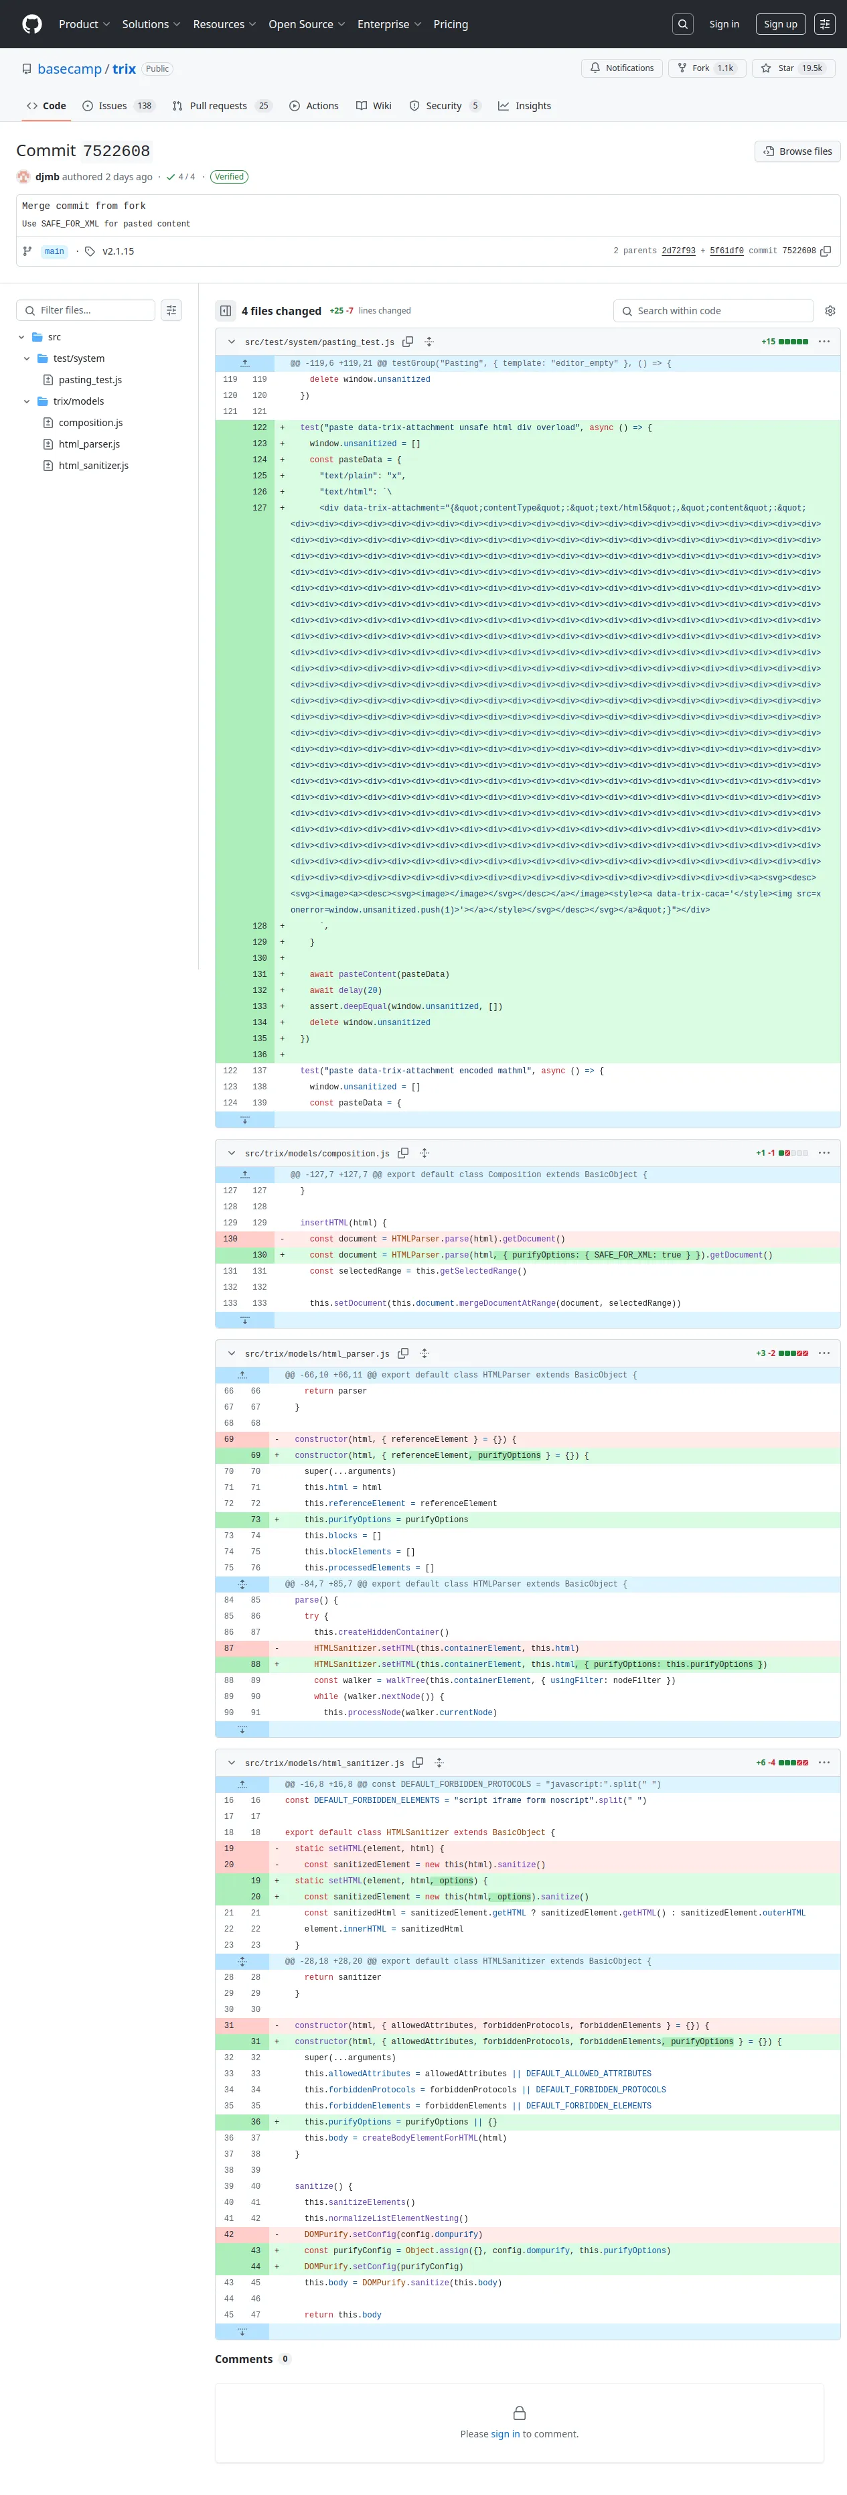Switch to the Insights tab
Viewport: 847px width, 2495px height.
coord(525,106)
